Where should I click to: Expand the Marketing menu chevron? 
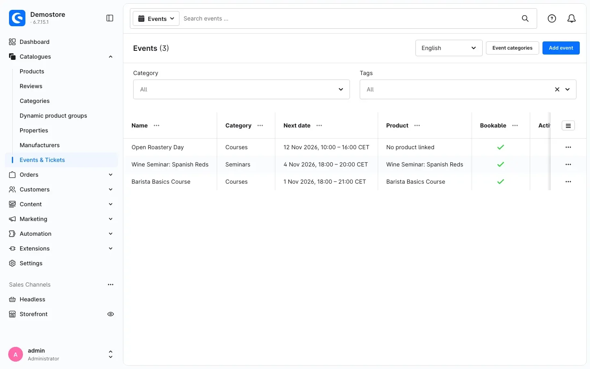[x=111, y=219]
